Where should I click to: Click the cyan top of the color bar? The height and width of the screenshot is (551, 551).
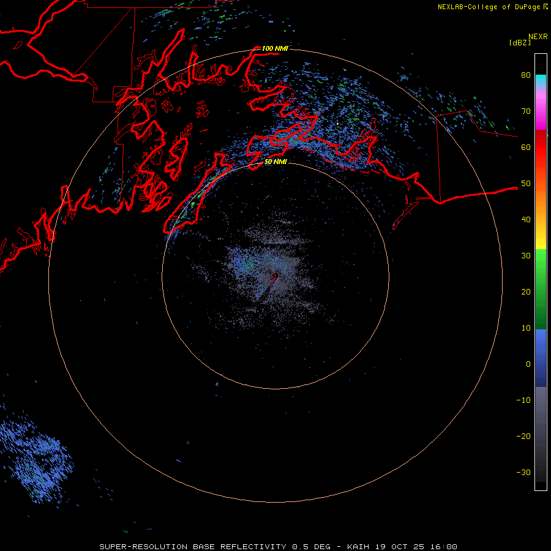point(541,80)
